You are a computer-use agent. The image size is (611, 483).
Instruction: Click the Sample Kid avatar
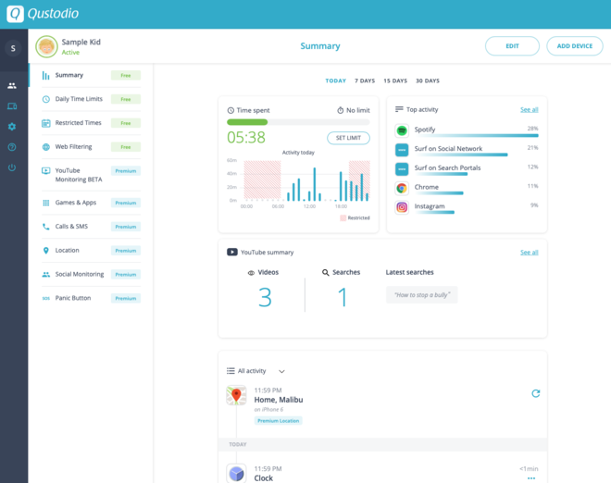pos(46,46)
